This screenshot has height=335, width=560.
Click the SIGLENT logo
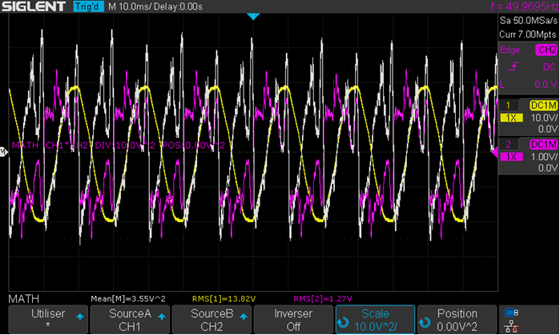pos(34,6)
